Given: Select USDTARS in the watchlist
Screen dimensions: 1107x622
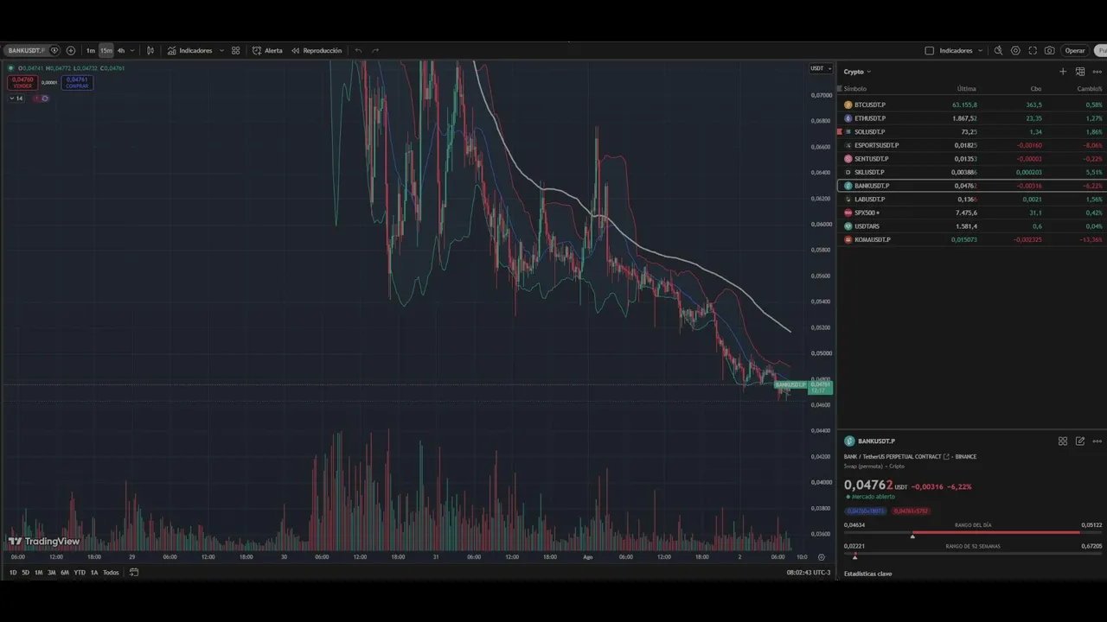Looking at the screenshot, I should pos(972,226).
